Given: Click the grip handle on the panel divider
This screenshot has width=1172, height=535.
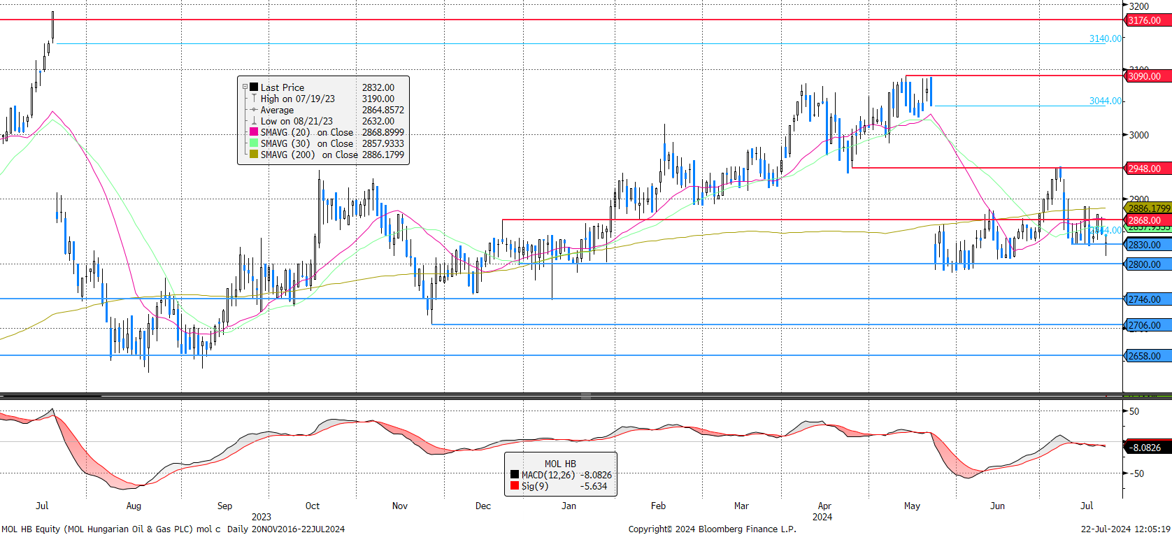Looking at the screenshot, I should [586, 396].
